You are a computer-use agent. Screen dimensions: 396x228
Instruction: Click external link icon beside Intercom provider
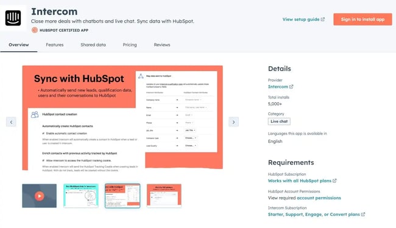[291, 87]
